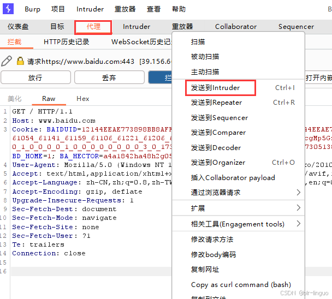Choose 被动扫描 from context menu

pyautogui.click(x=238, y=57)
